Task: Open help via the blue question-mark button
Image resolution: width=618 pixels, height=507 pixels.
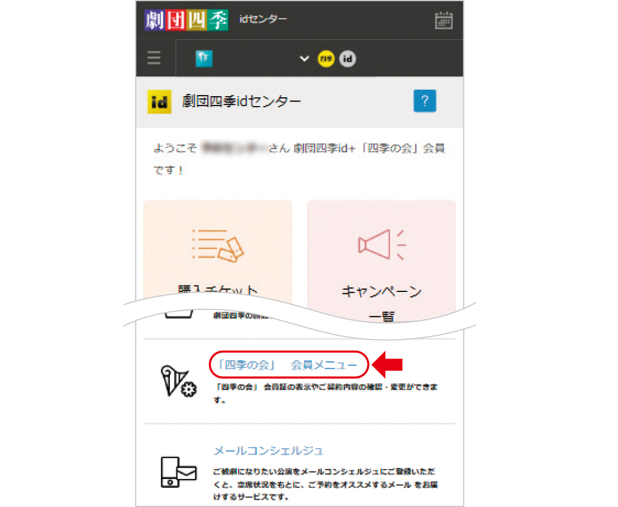Action: click(x=424, y=101)
